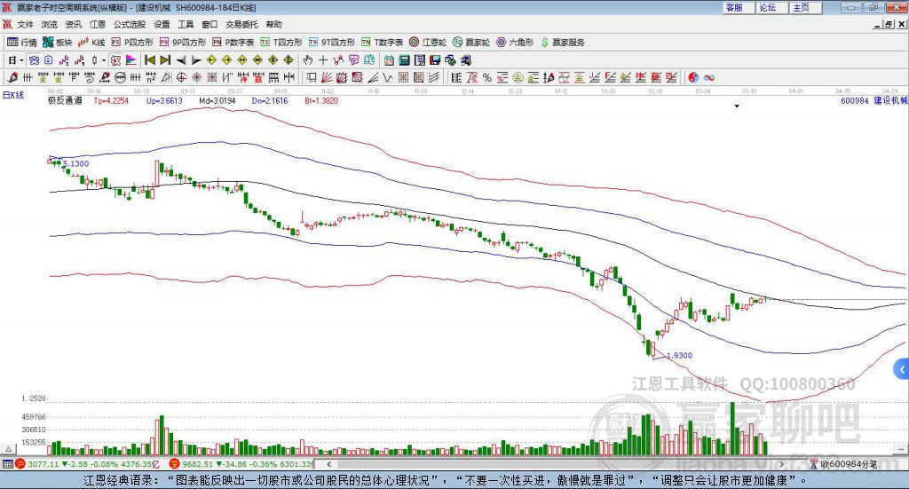
Task: Jump to first bar icon
Action: [149, 60]
